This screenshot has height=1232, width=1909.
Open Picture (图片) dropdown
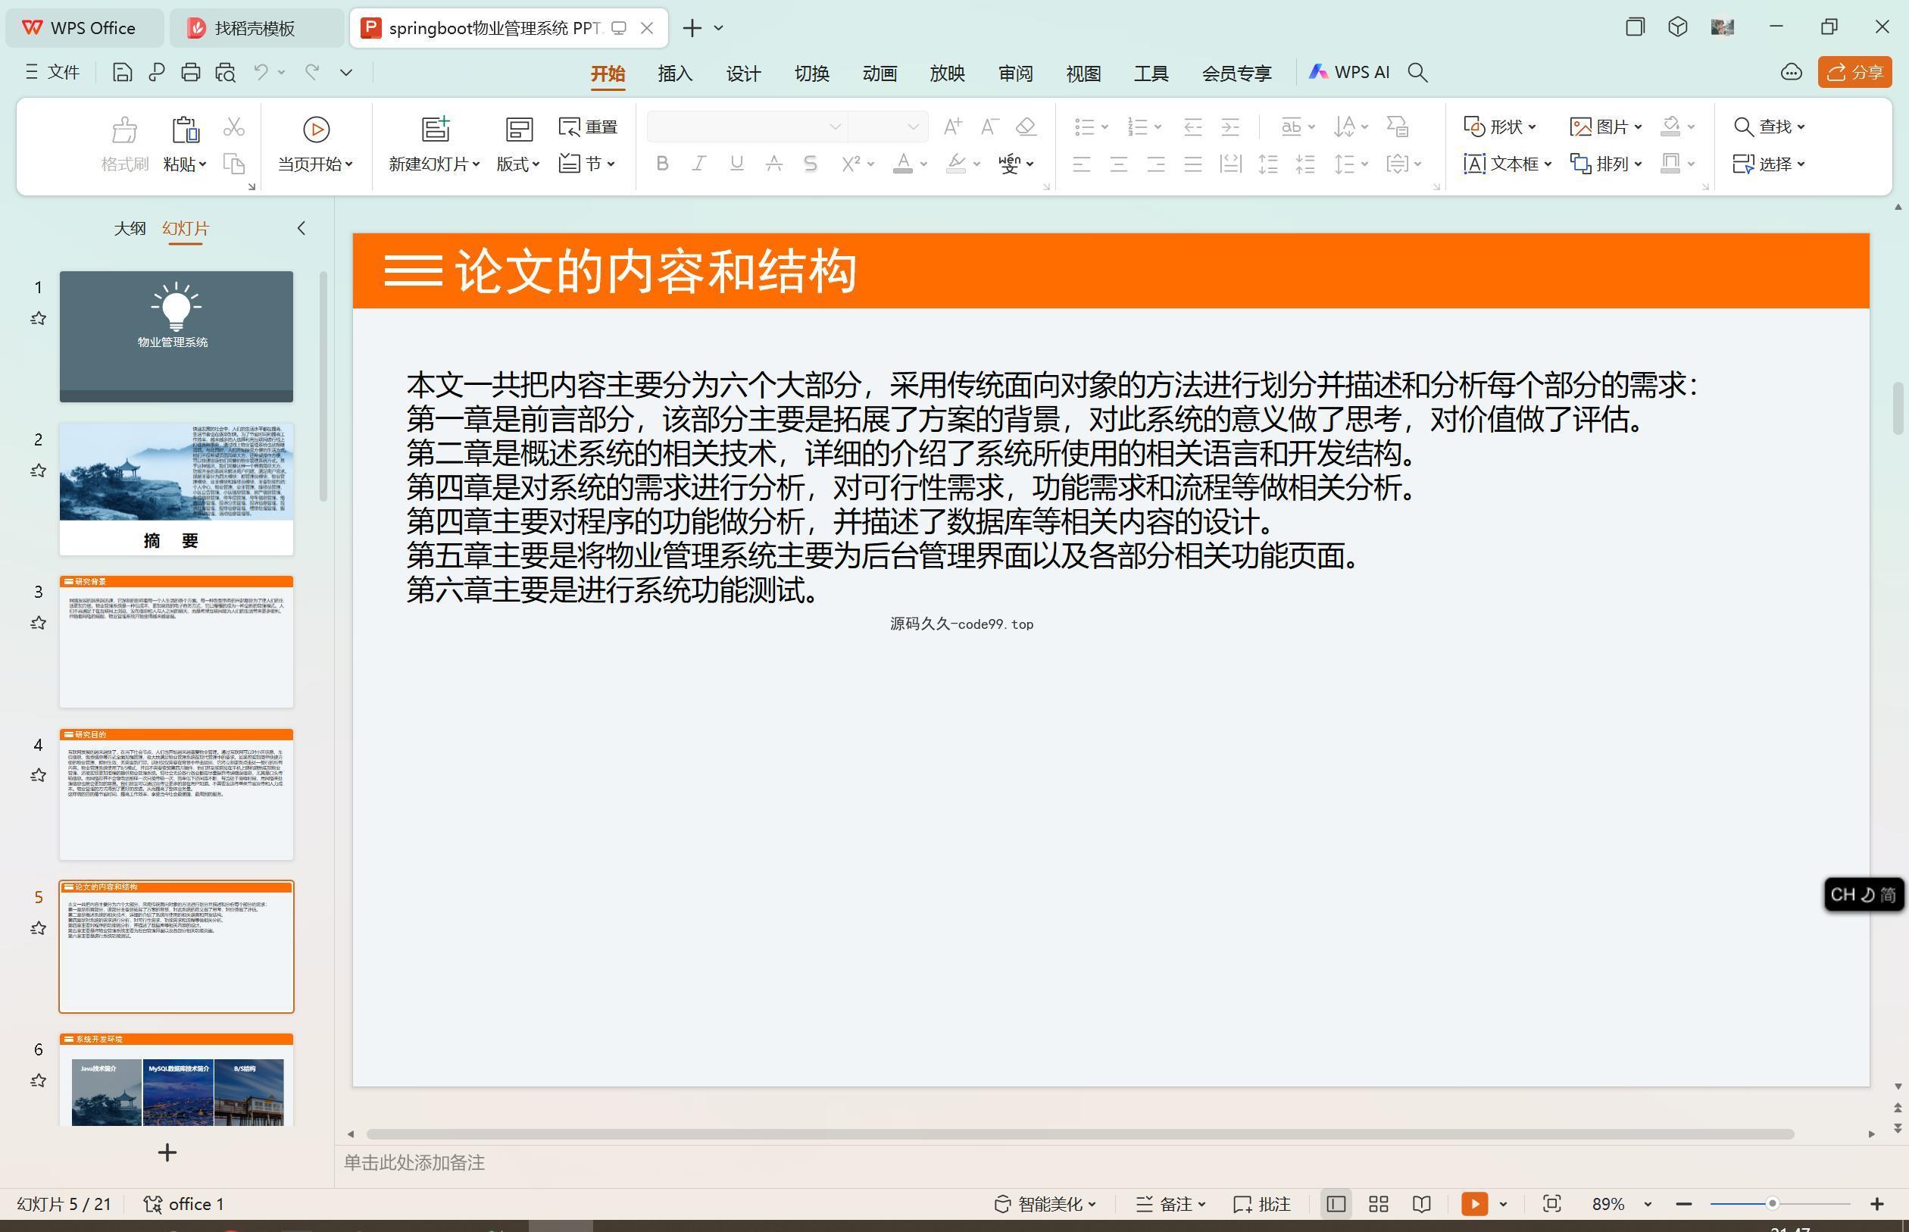coord(1606,127)
